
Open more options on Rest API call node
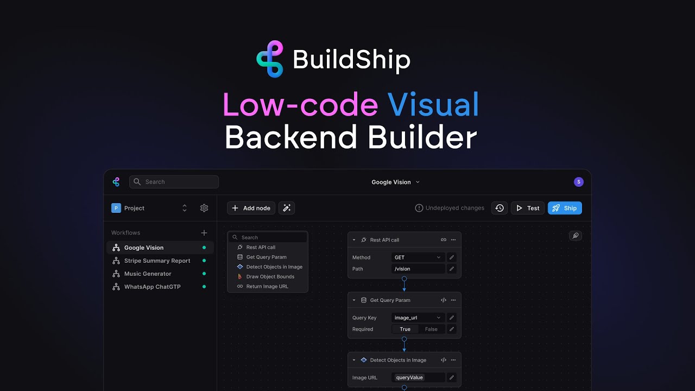pyautogui.click(x=453, y=240)
